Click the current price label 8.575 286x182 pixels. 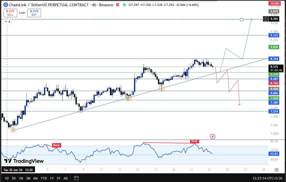click(274, 67)
